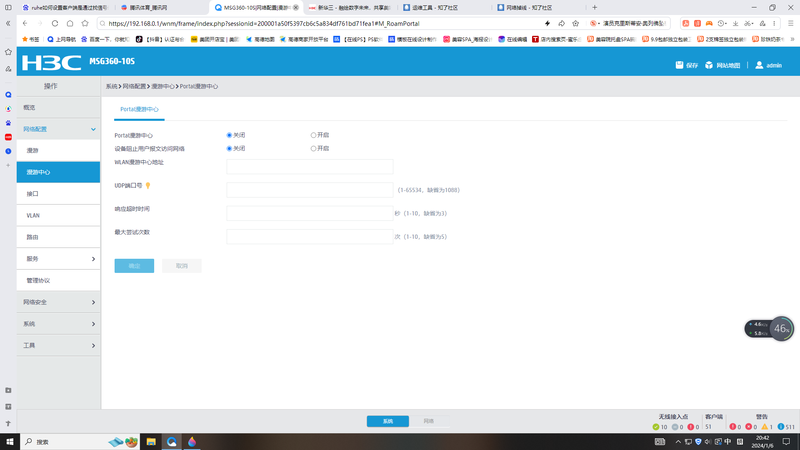Click the admin user icon
Screen dimensions: 800x450
click(759, 65)
